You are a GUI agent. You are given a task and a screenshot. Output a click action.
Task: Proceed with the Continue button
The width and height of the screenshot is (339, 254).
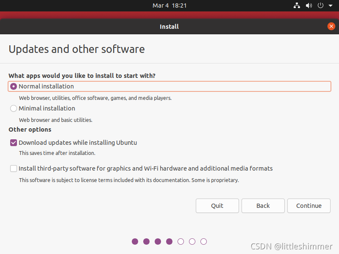(309, 206)
